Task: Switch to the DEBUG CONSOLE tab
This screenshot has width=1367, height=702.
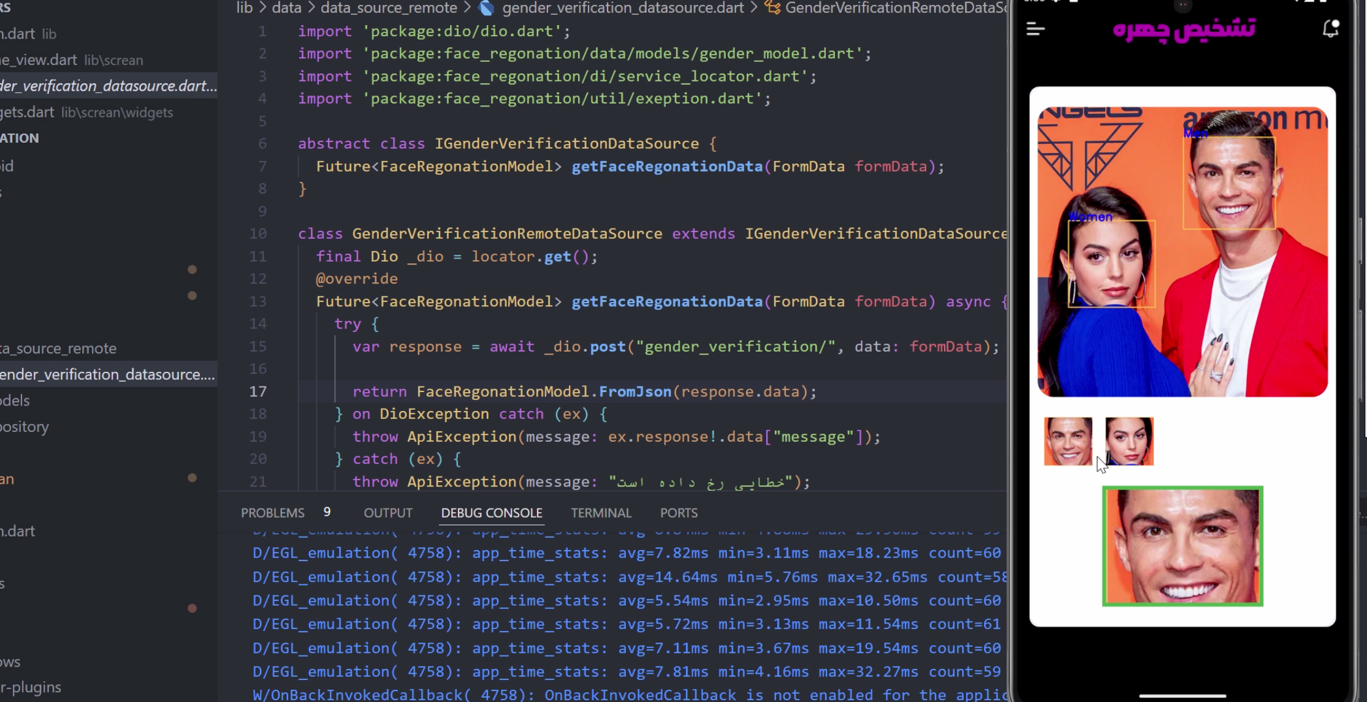Action: point(492,513)
